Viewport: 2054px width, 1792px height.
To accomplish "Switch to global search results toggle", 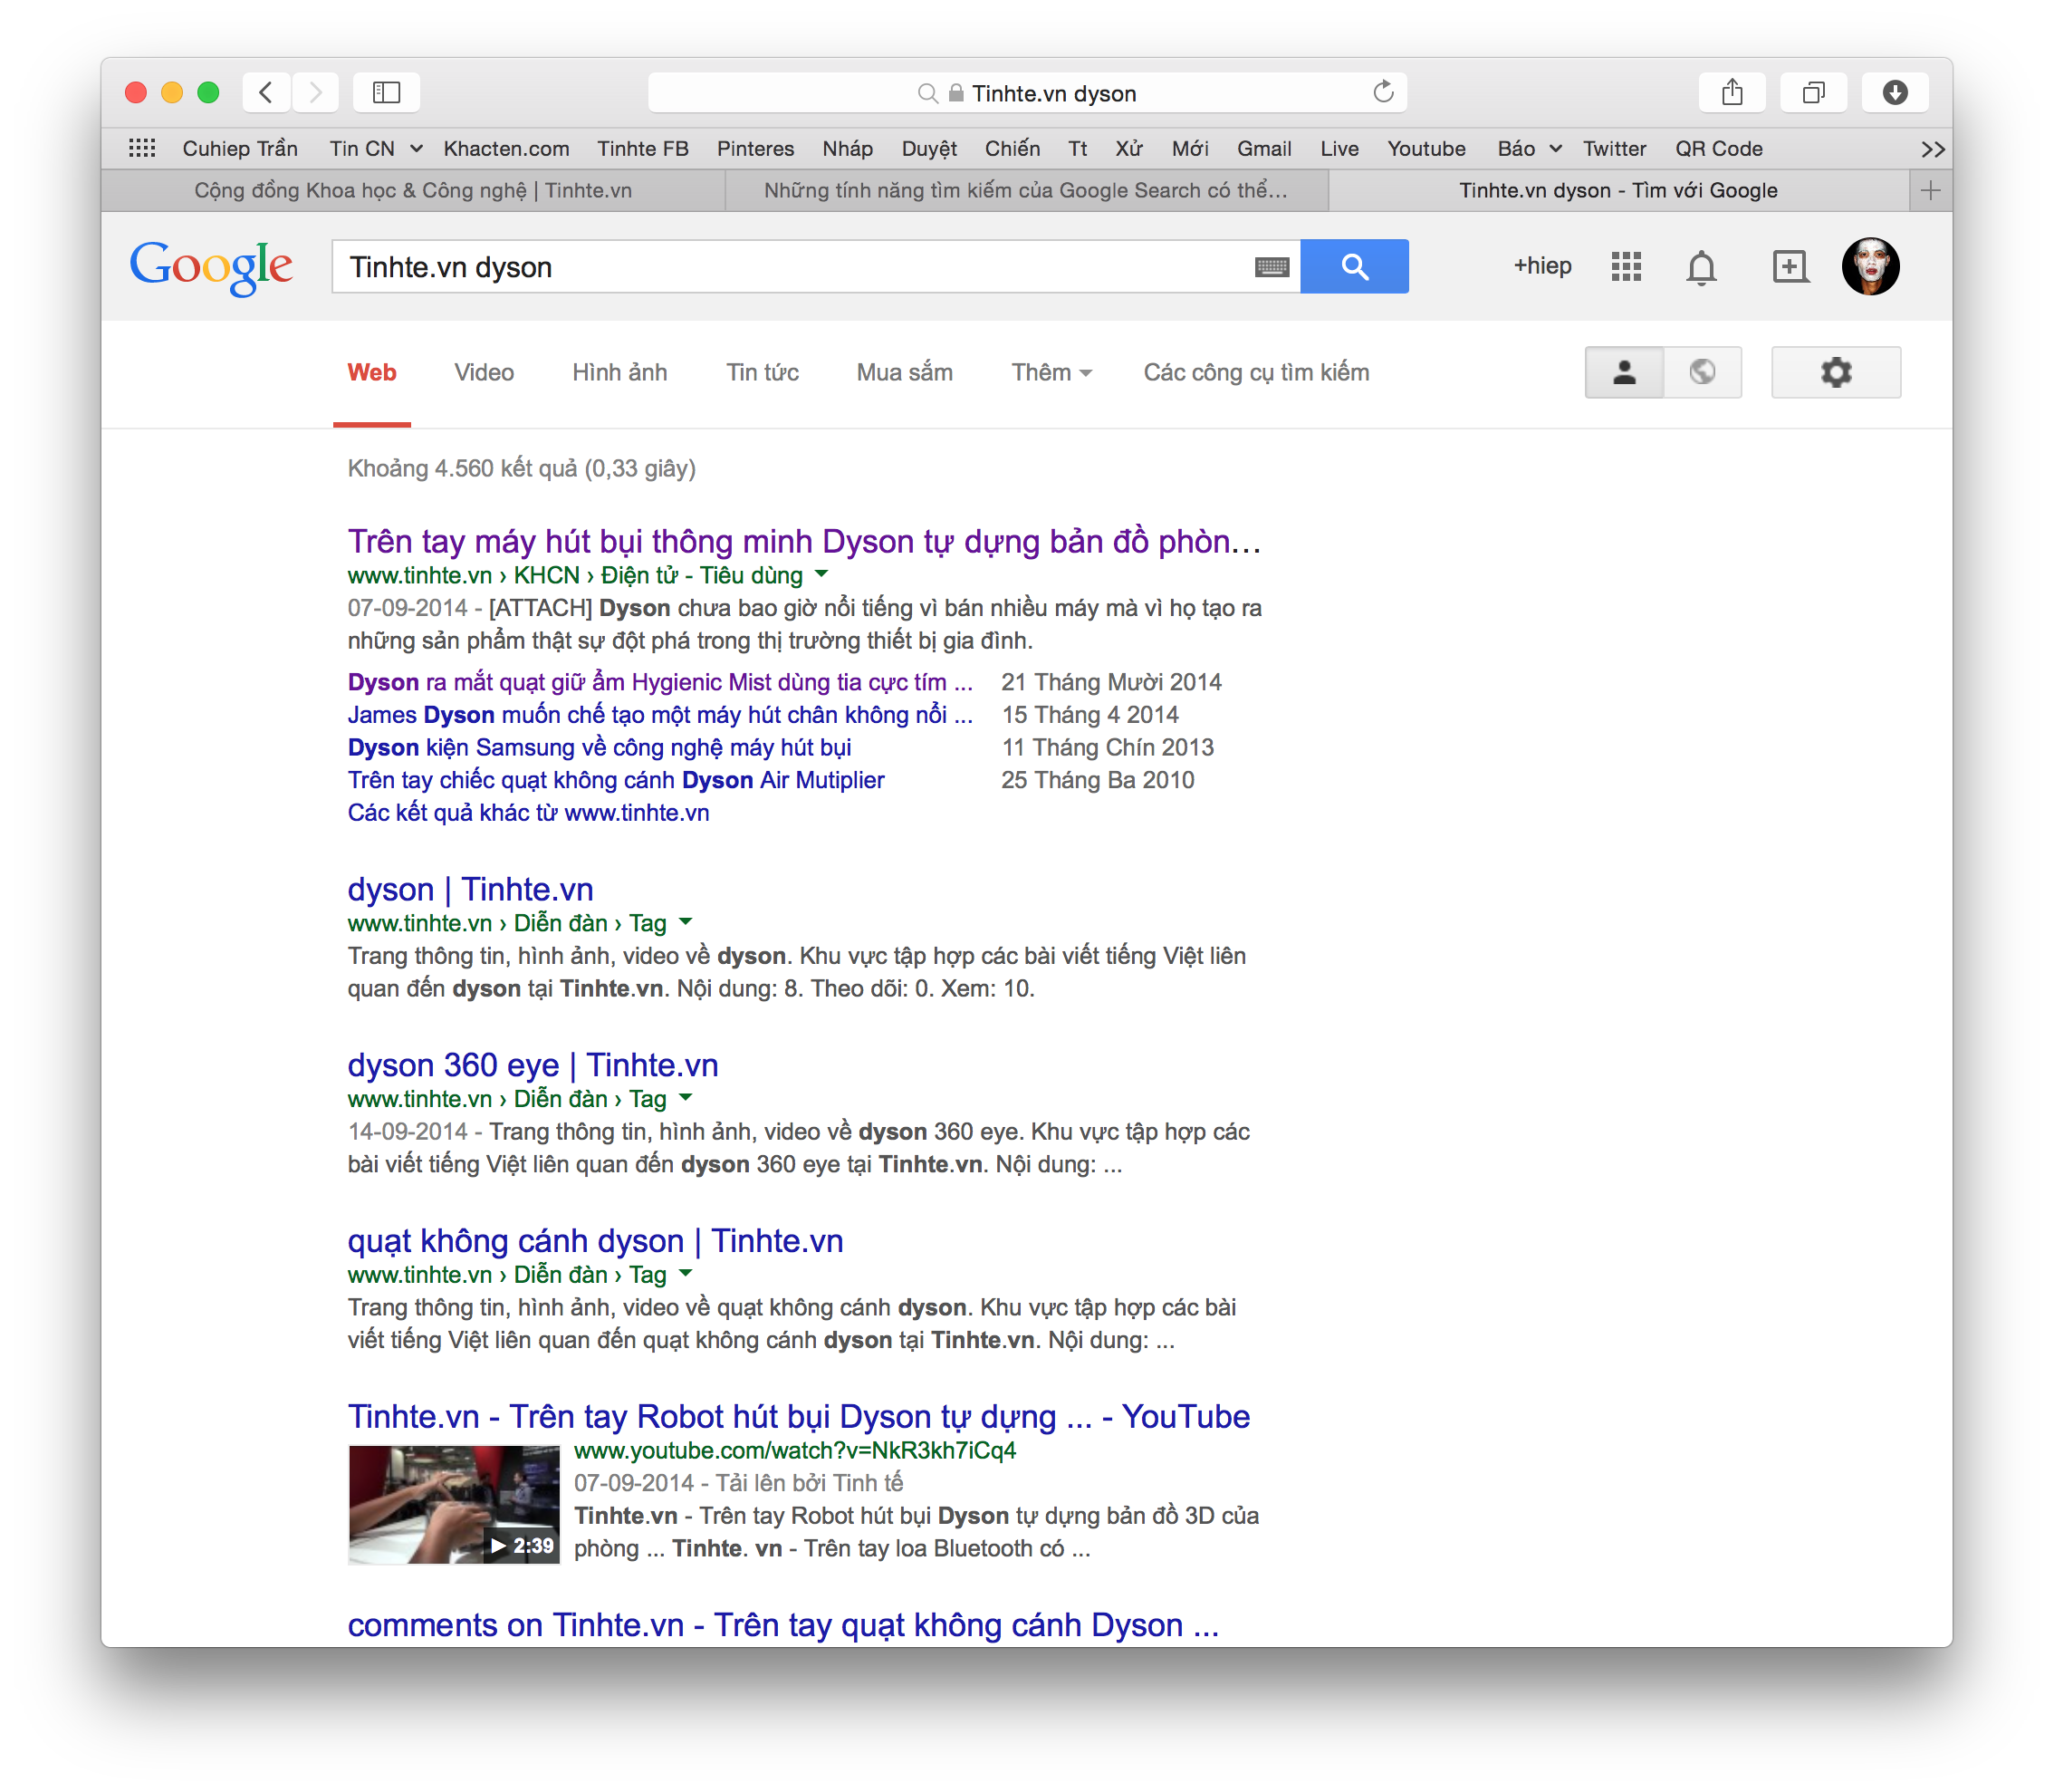I will 1703,371.
